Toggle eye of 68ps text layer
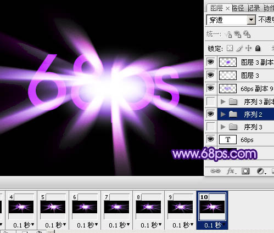The image size is (274, 233). [x=211, y=139]
